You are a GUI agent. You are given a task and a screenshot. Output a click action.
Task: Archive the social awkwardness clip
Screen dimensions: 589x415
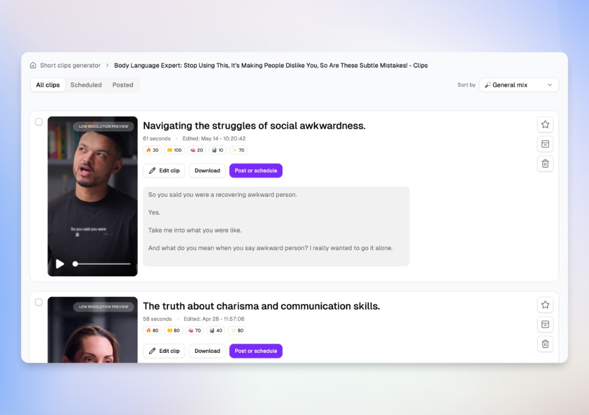[545, 144]
